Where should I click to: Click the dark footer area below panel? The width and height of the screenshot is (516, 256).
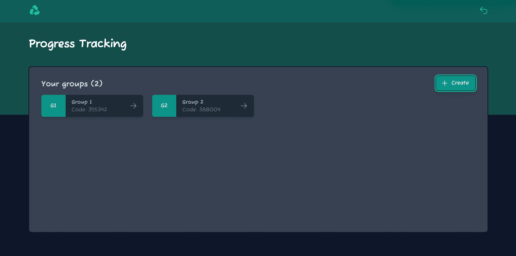pos(258,245)
